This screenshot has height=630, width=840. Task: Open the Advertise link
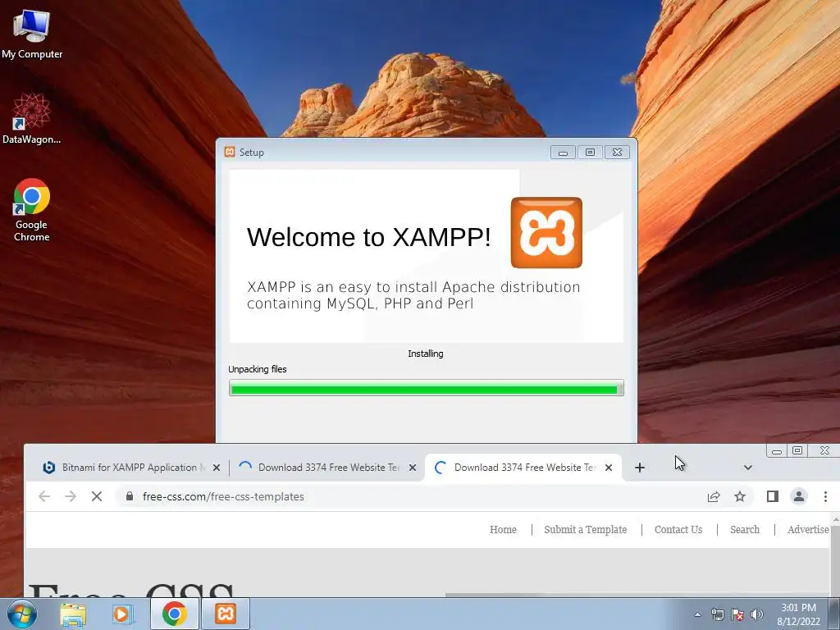click(x=808, y=530)
